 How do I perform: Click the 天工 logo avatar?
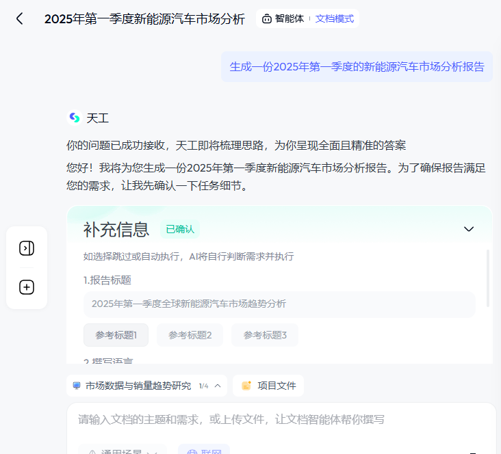[x=75, y=118]
